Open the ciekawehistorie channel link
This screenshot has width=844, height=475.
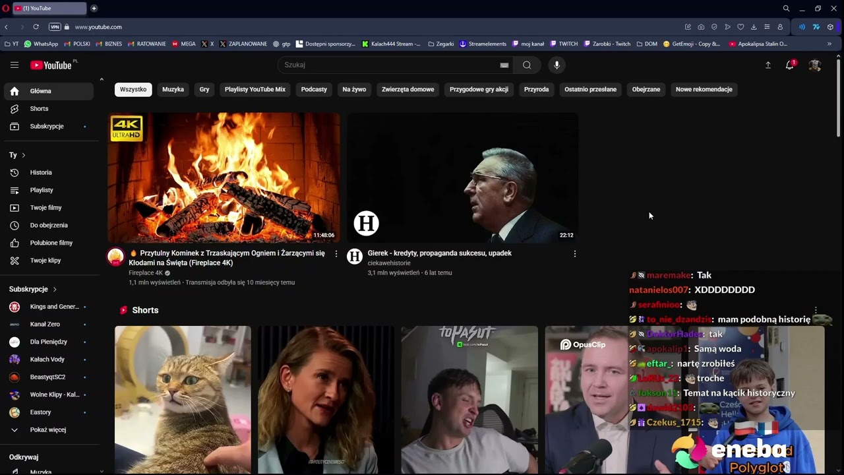pyautogui.click(x=389, y=263)
